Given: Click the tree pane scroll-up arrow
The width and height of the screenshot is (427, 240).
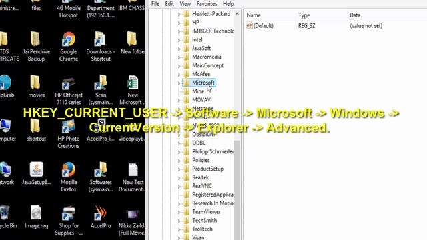Looking at the screenshot, I should tap(237, 14).
